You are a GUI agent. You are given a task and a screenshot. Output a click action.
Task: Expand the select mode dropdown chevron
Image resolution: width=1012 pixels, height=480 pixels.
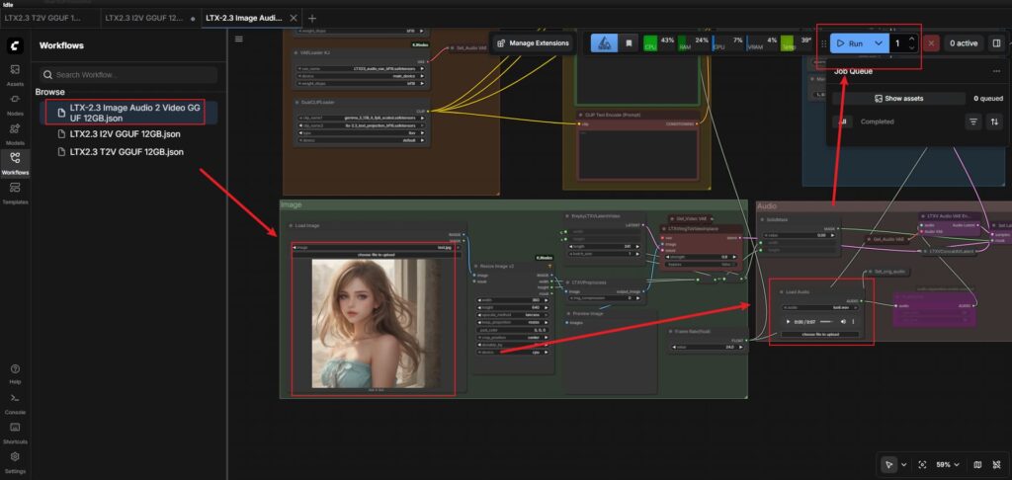tap(903, 464)
